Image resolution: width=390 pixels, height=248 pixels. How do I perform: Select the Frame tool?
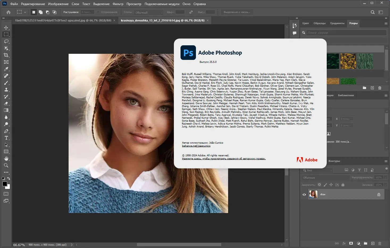click(6, 62)
